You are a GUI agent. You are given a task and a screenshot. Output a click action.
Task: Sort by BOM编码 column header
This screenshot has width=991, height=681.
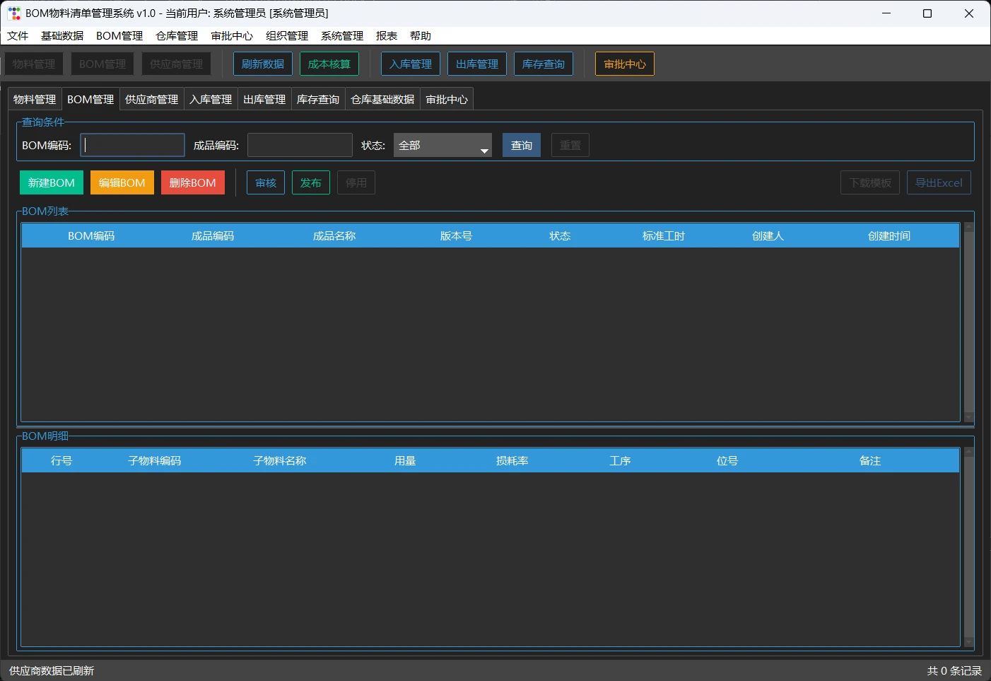click(x=91, y=236)
